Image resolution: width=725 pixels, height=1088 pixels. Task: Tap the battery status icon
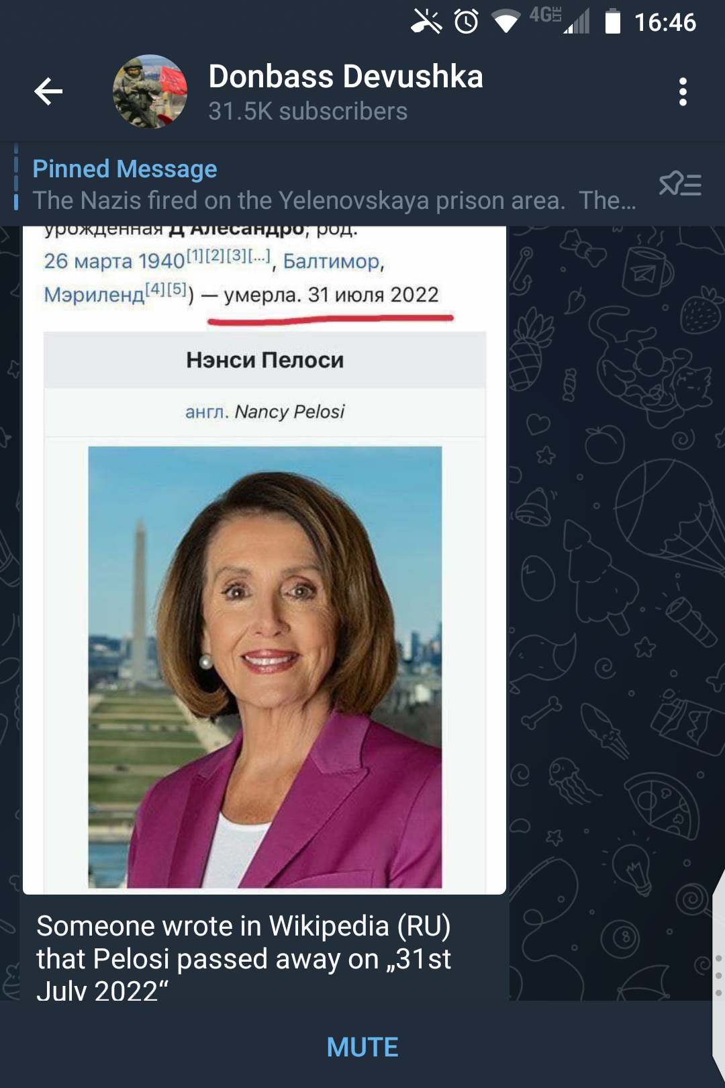[613, 21]
